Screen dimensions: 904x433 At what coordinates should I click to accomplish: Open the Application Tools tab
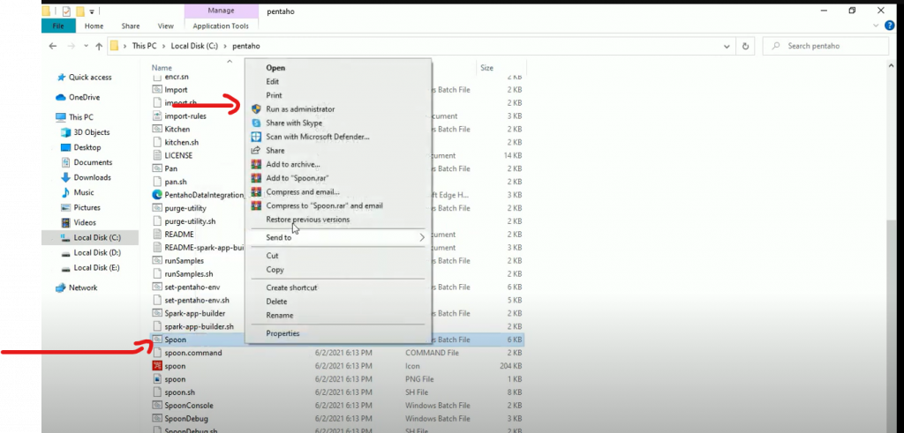pyautogui.click(x=221, y=26)
